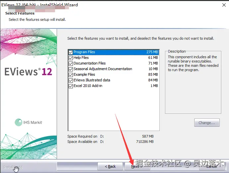Click the Select Features heading

pos(20,13)
